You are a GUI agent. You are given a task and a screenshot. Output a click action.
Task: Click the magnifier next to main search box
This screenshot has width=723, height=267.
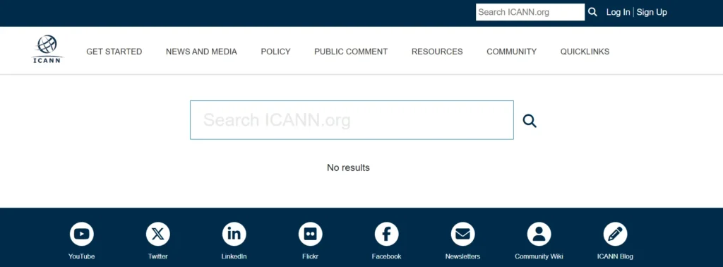click(x=530, y=121)
